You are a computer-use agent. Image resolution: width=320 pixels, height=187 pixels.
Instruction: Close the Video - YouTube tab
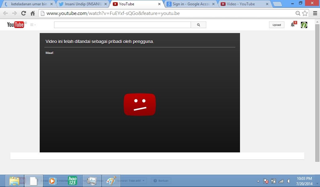[x=267, y=4]
